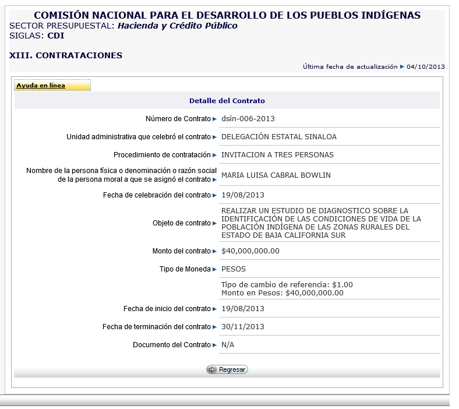Click the name MARIA LUISA CABRAL BOWLIN
This screenshot has height=409, width=459.
tap(276, 175)
